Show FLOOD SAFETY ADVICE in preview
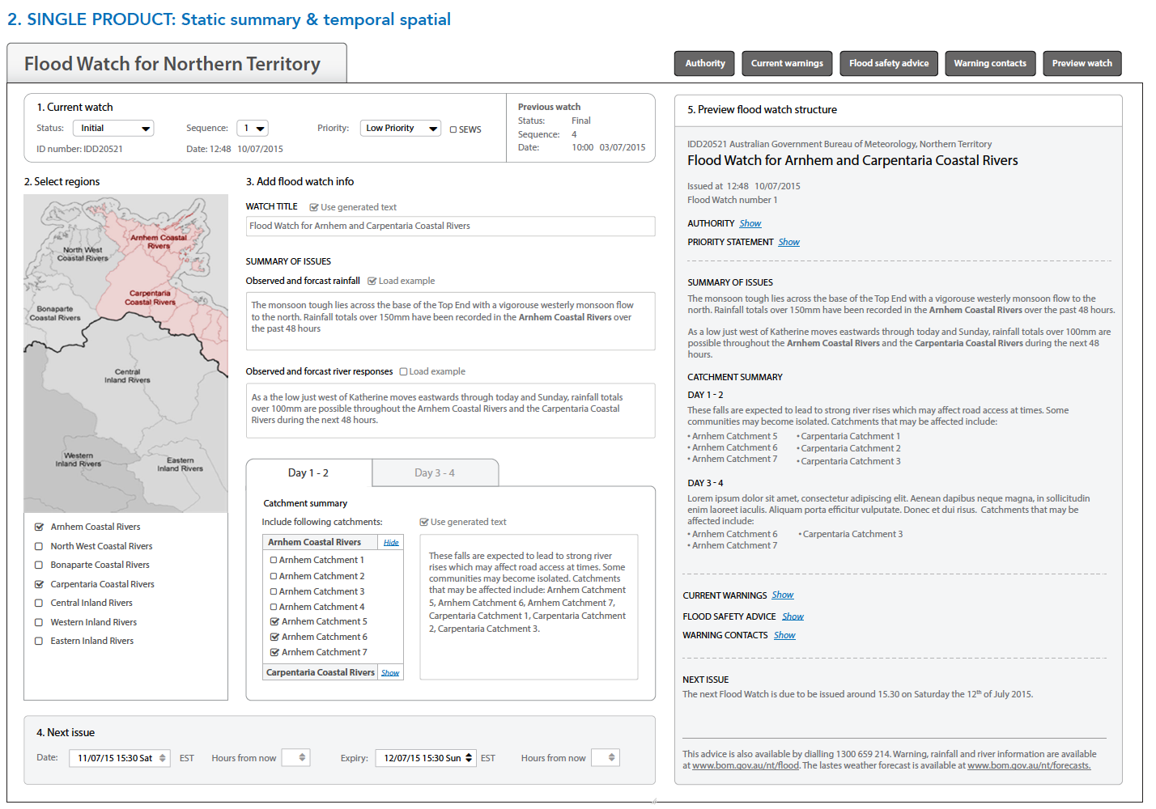 793,616
